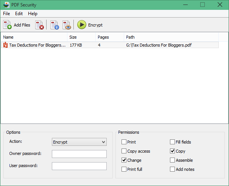Click the PDF Security app title icon
Image resolution: width=229 pixels, height=186 pixels.
click(x=6, y=5)
